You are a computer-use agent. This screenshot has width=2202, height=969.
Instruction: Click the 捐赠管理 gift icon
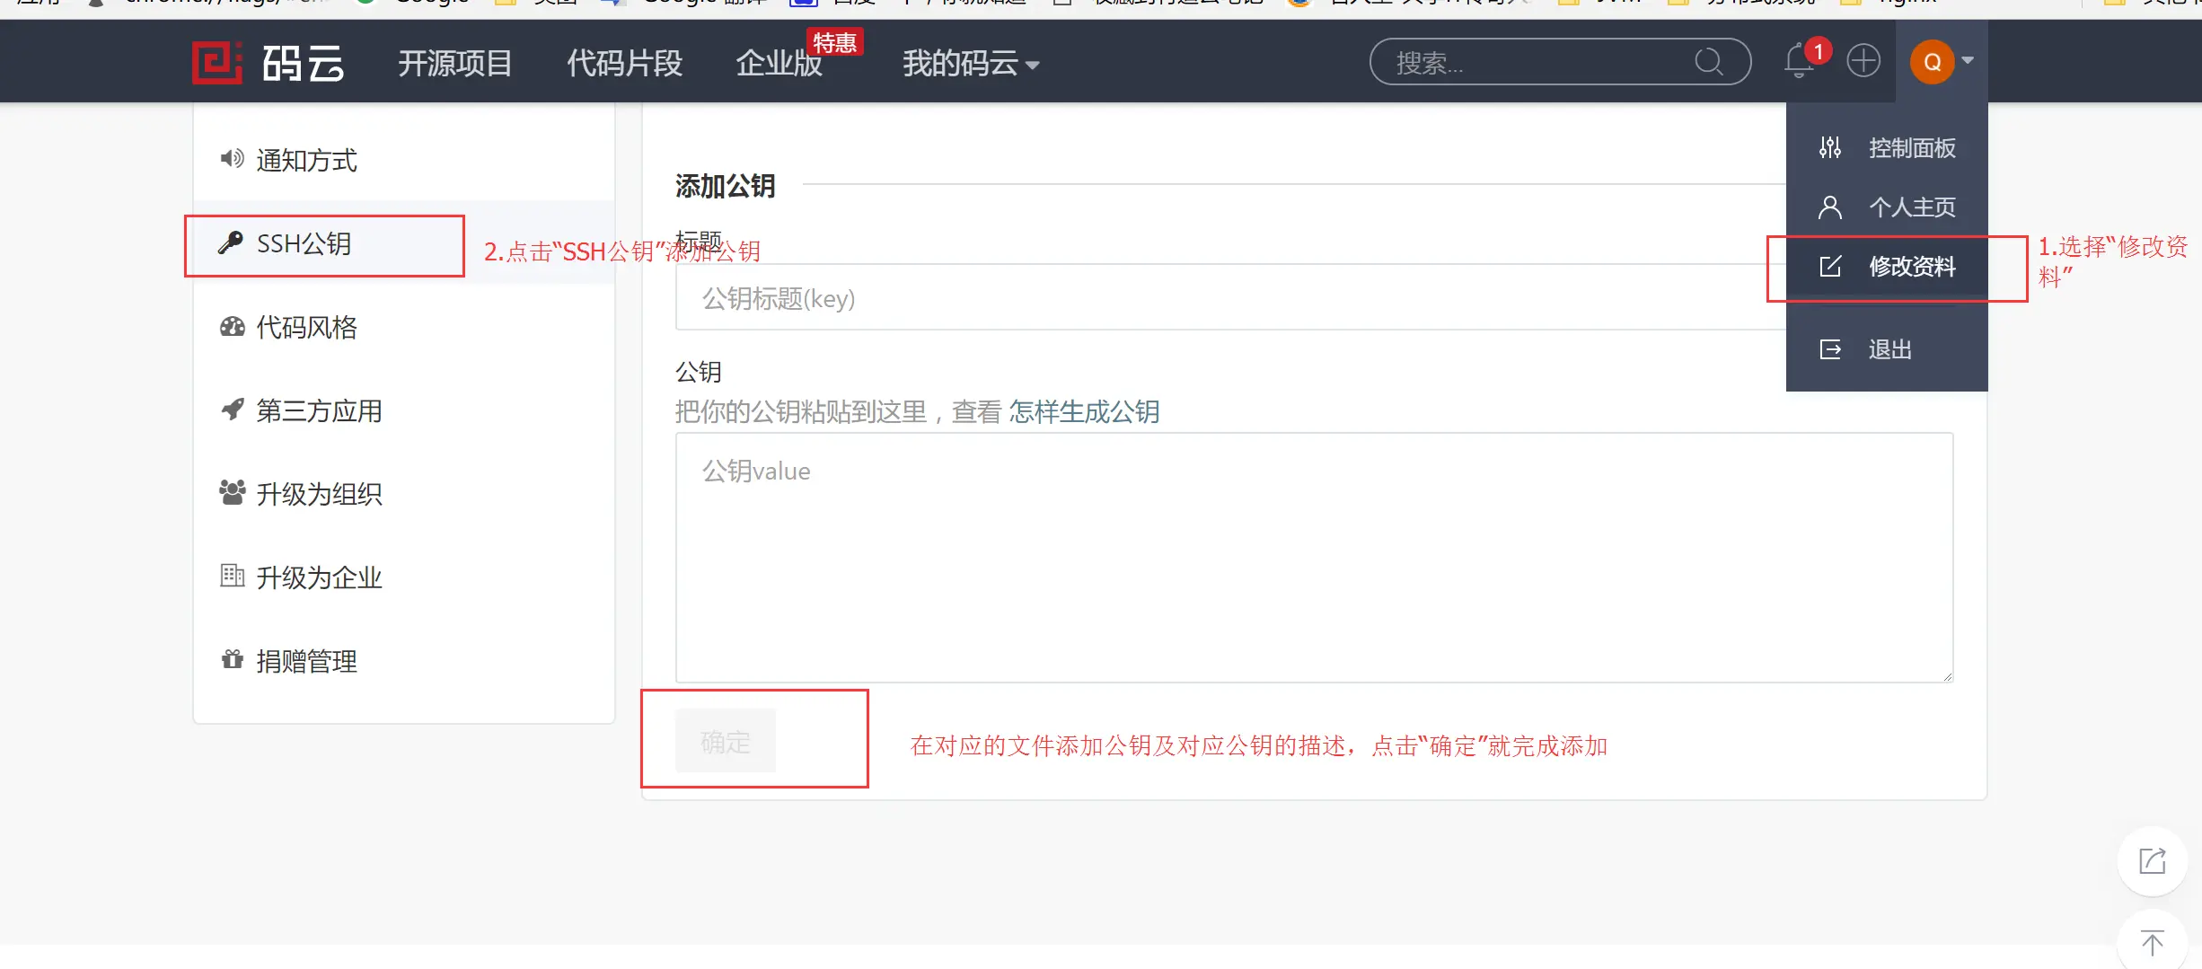[x=232, y=659]
